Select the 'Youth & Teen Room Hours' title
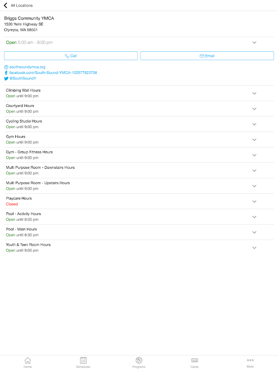This screenshot has height=370, width=278. pos(28,245)
